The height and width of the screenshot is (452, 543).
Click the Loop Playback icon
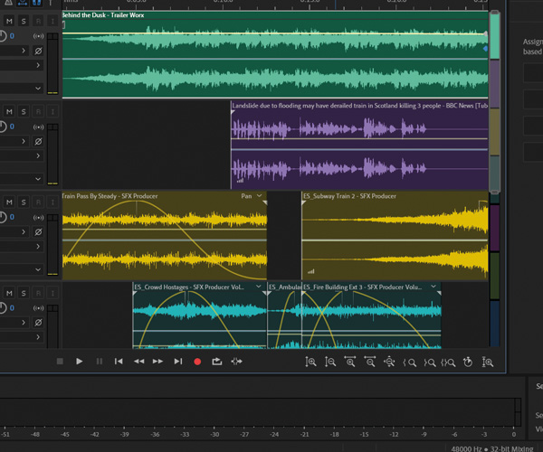[217, 362]
